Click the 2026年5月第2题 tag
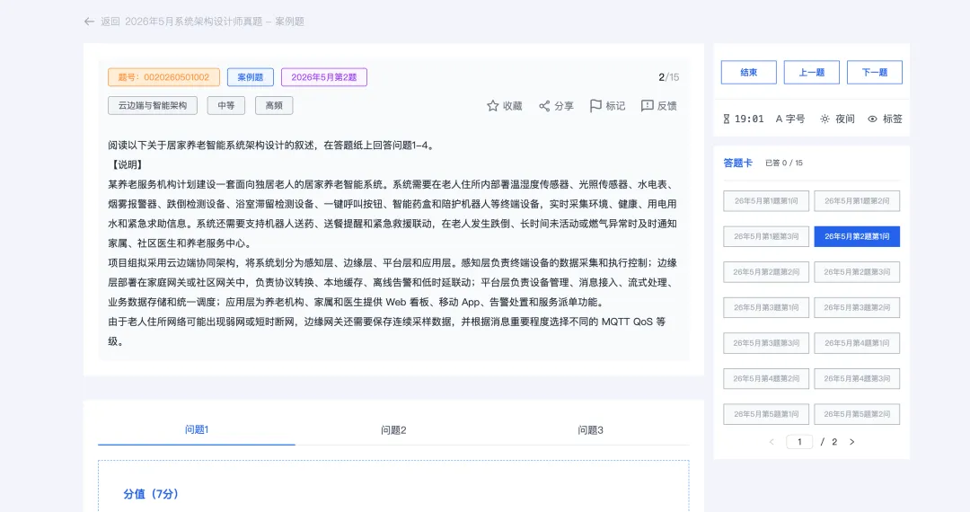This screenshot has height=512, width=970. [x=324, y=77]
